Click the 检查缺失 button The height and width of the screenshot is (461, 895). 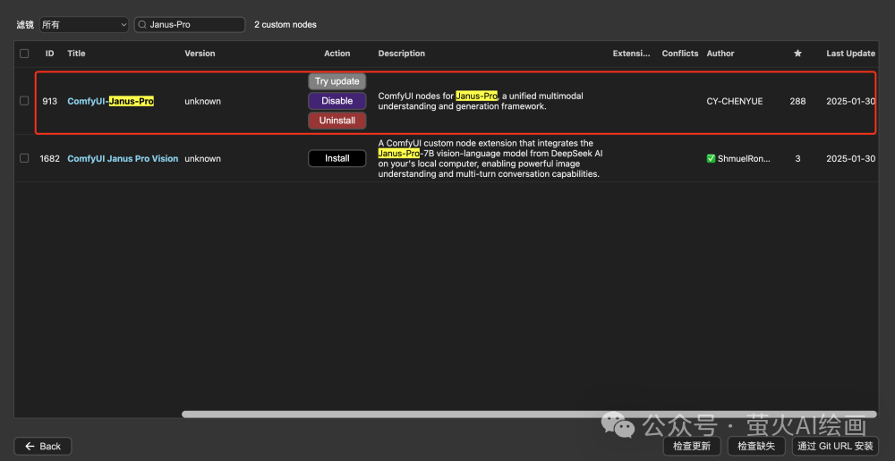(756, 446)
